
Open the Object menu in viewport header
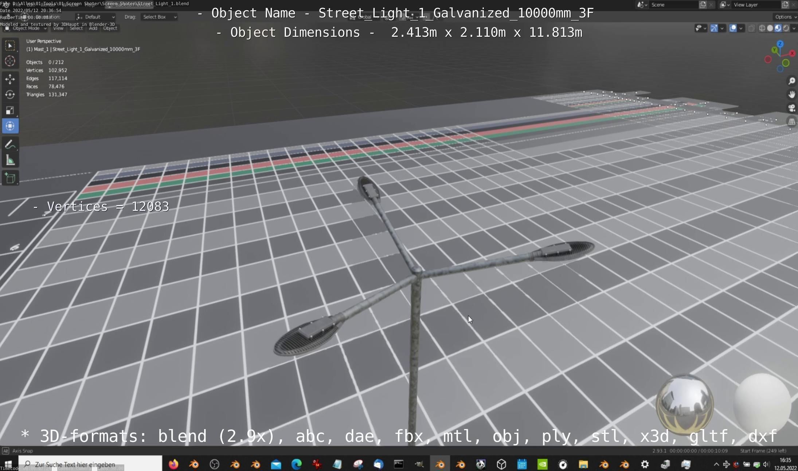pyautogui.click(x=110, y=28)
